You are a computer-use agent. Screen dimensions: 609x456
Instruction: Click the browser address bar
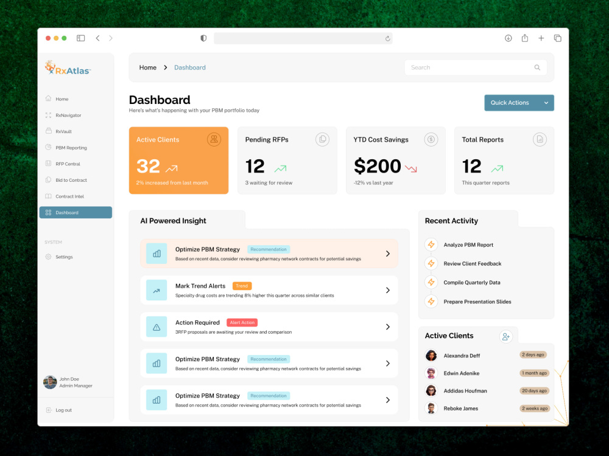tap(303, 38)
